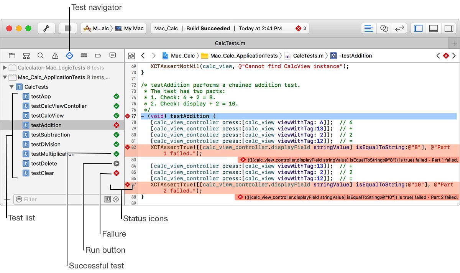Image resolution: width=460 pixels, height=273 pixels.
Task: Click the Build Succeeded status text
Action: pyautogui.click(x=208, y=28)
